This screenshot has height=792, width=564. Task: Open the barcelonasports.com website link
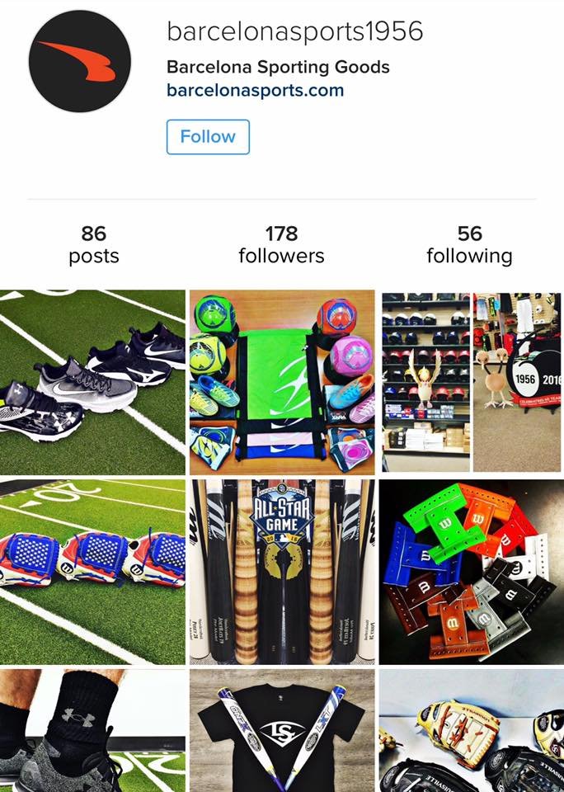pyautogui.click(x=255, y=91)
